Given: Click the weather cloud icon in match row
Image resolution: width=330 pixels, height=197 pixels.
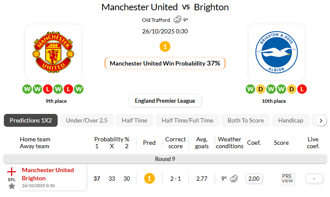Looking at the screenshot, I should (x=234, y=179).
